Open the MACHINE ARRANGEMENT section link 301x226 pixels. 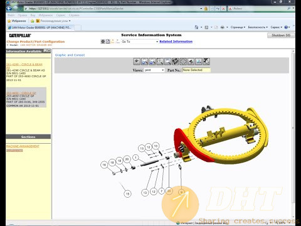tap(23, 146)
